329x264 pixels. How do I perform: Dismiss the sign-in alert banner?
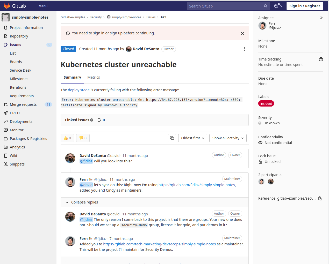coord(242,33)
